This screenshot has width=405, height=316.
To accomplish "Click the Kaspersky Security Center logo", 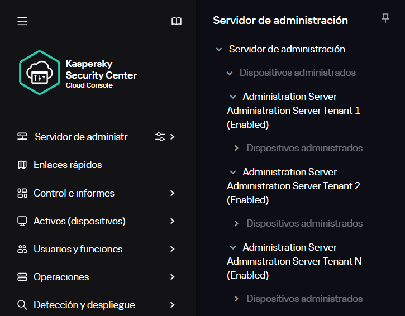I will coord(39,73).
